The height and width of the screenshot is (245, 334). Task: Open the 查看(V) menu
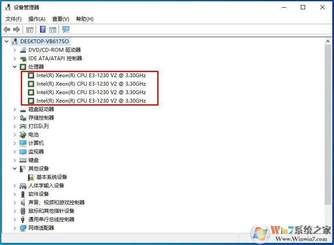click(x=61, y=19)
